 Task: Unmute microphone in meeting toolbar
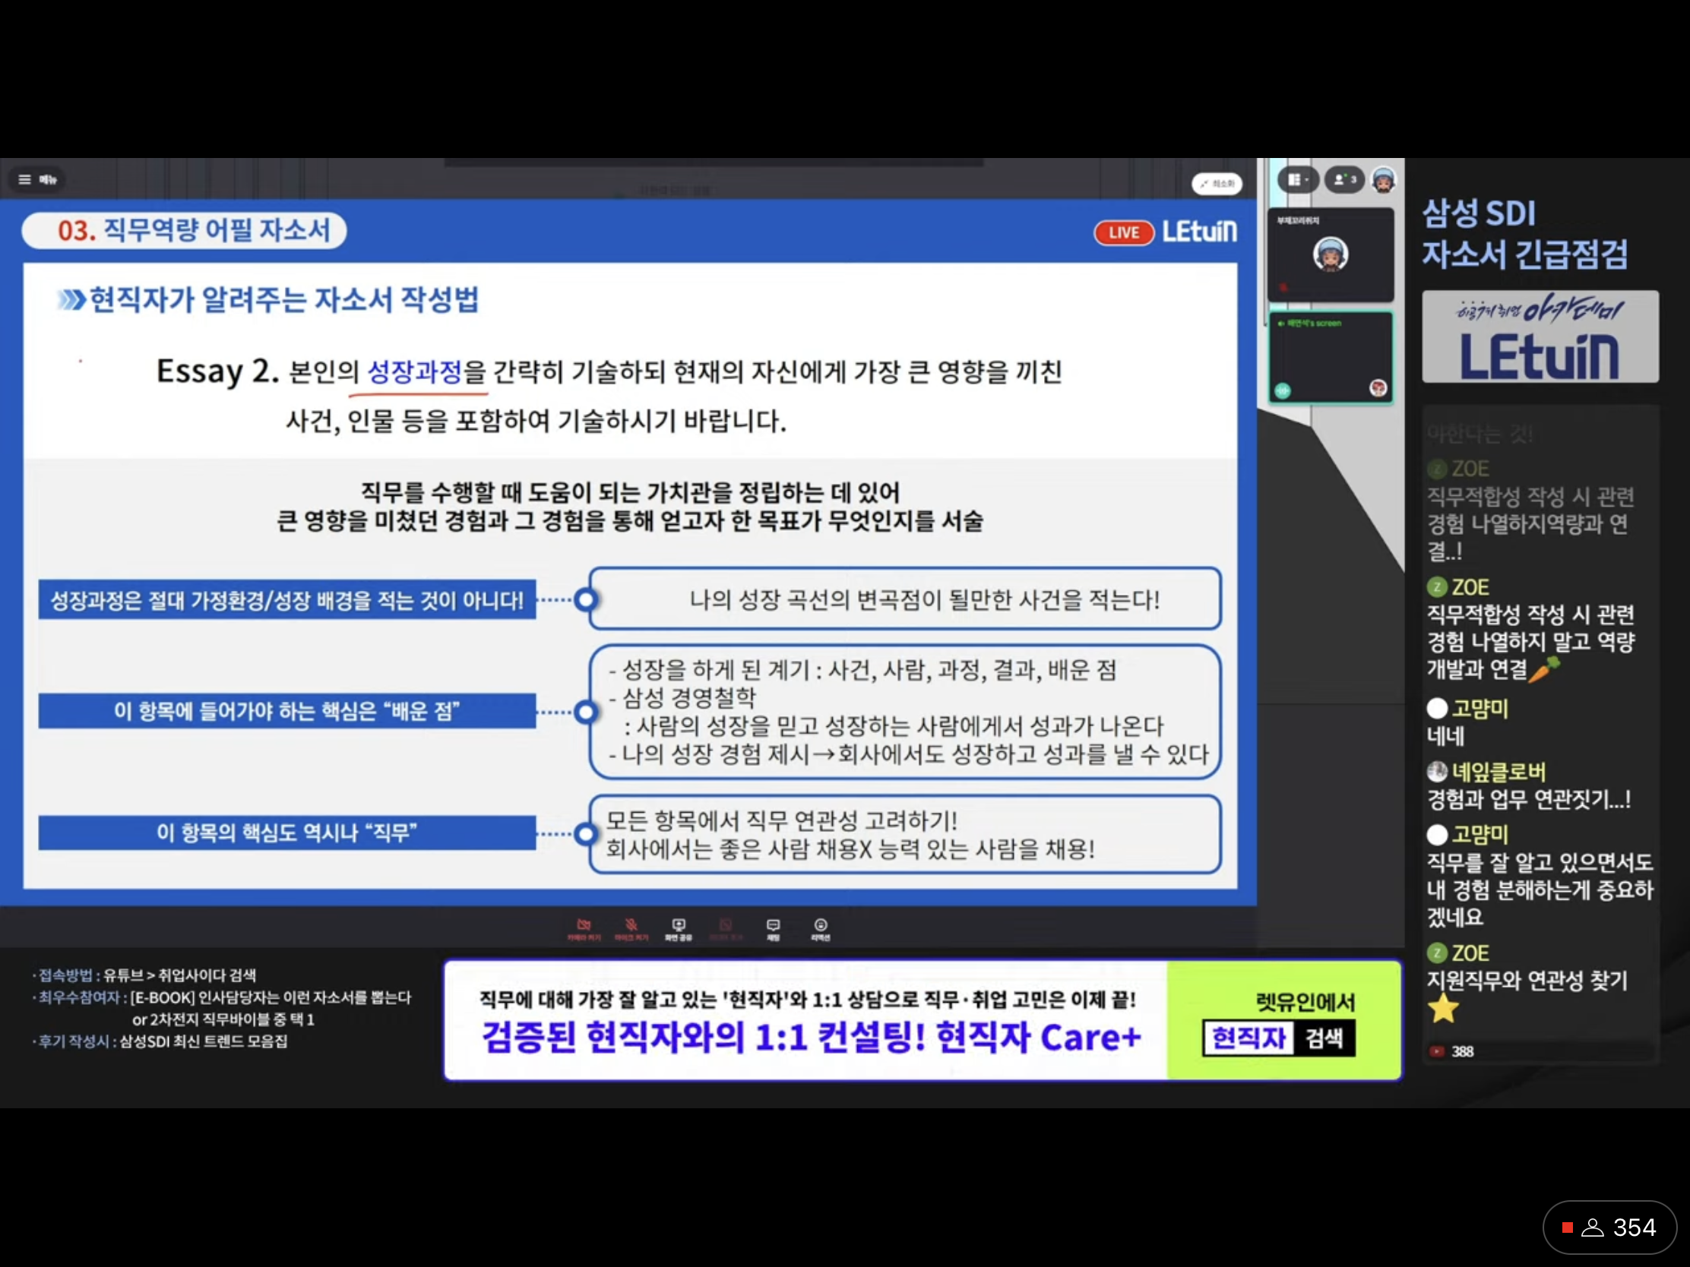[631, 928]
